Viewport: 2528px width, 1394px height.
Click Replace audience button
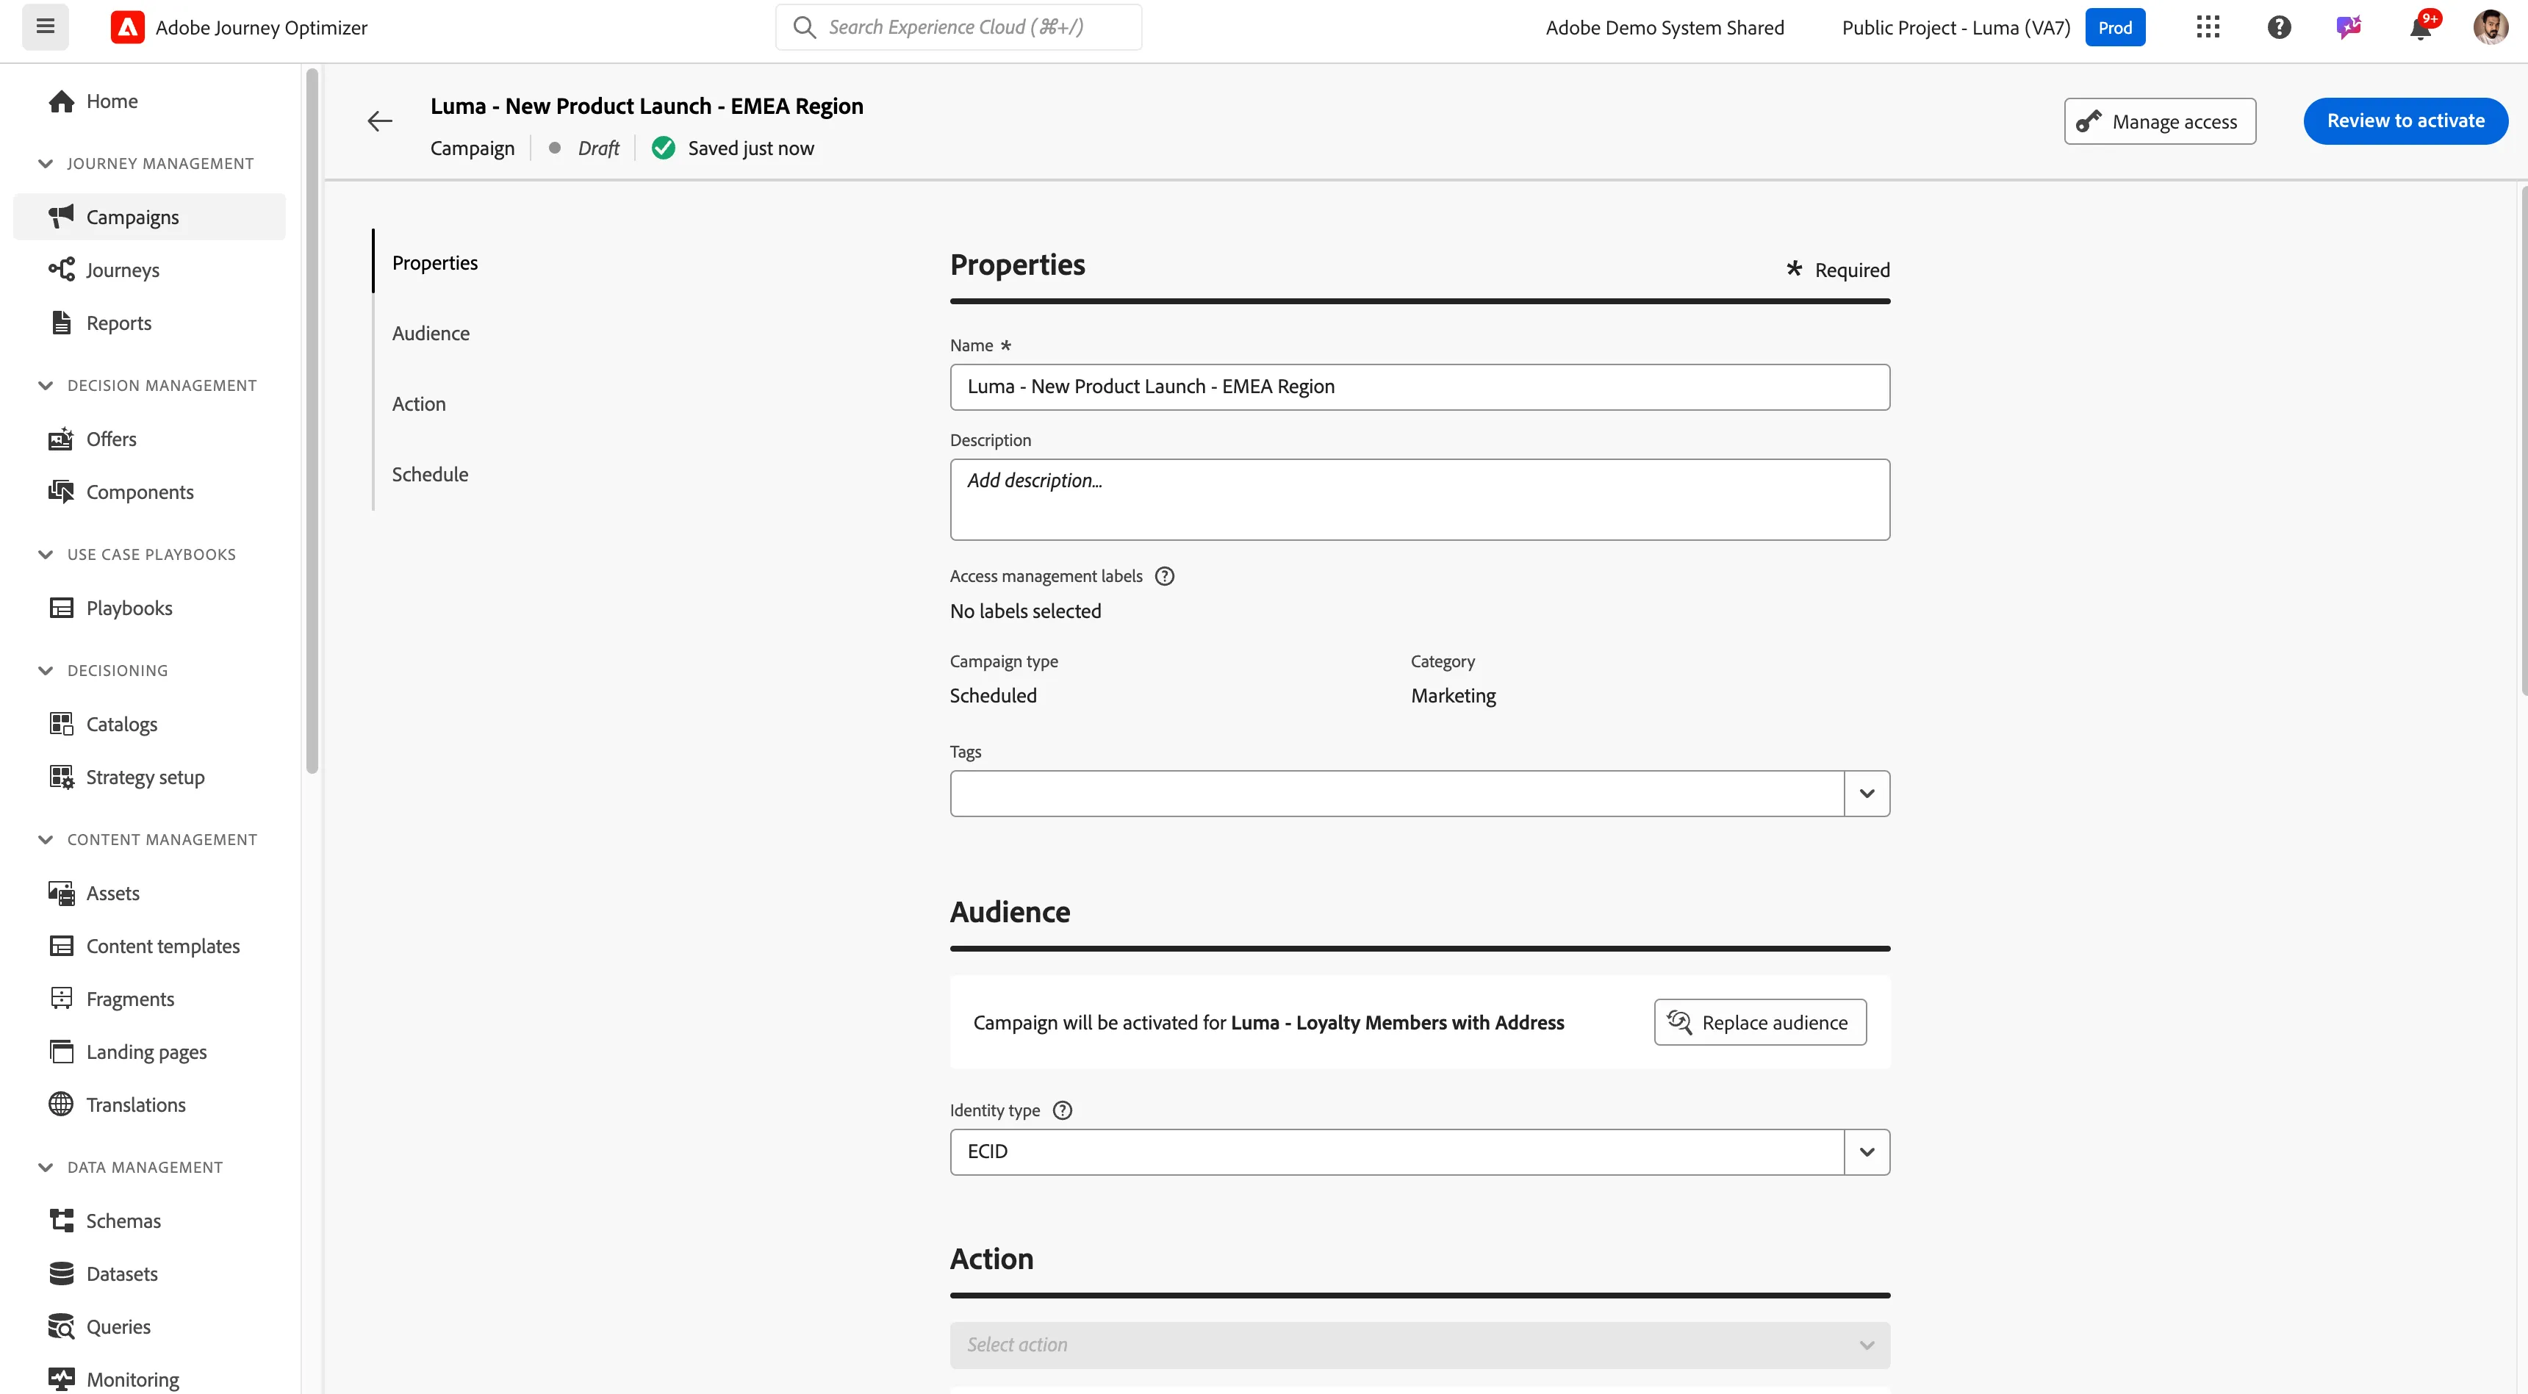coord(1759,1022)
